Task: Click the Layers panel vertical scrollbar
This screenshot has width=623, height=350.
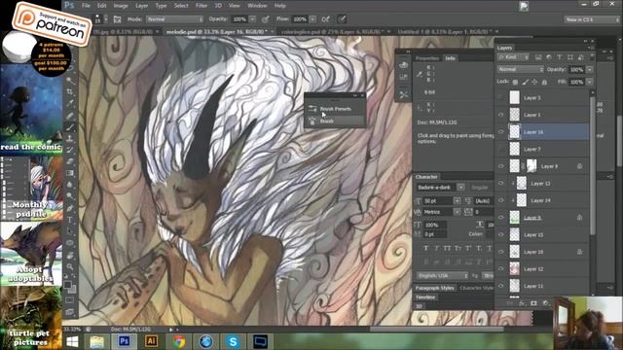Action: (593, 166)
